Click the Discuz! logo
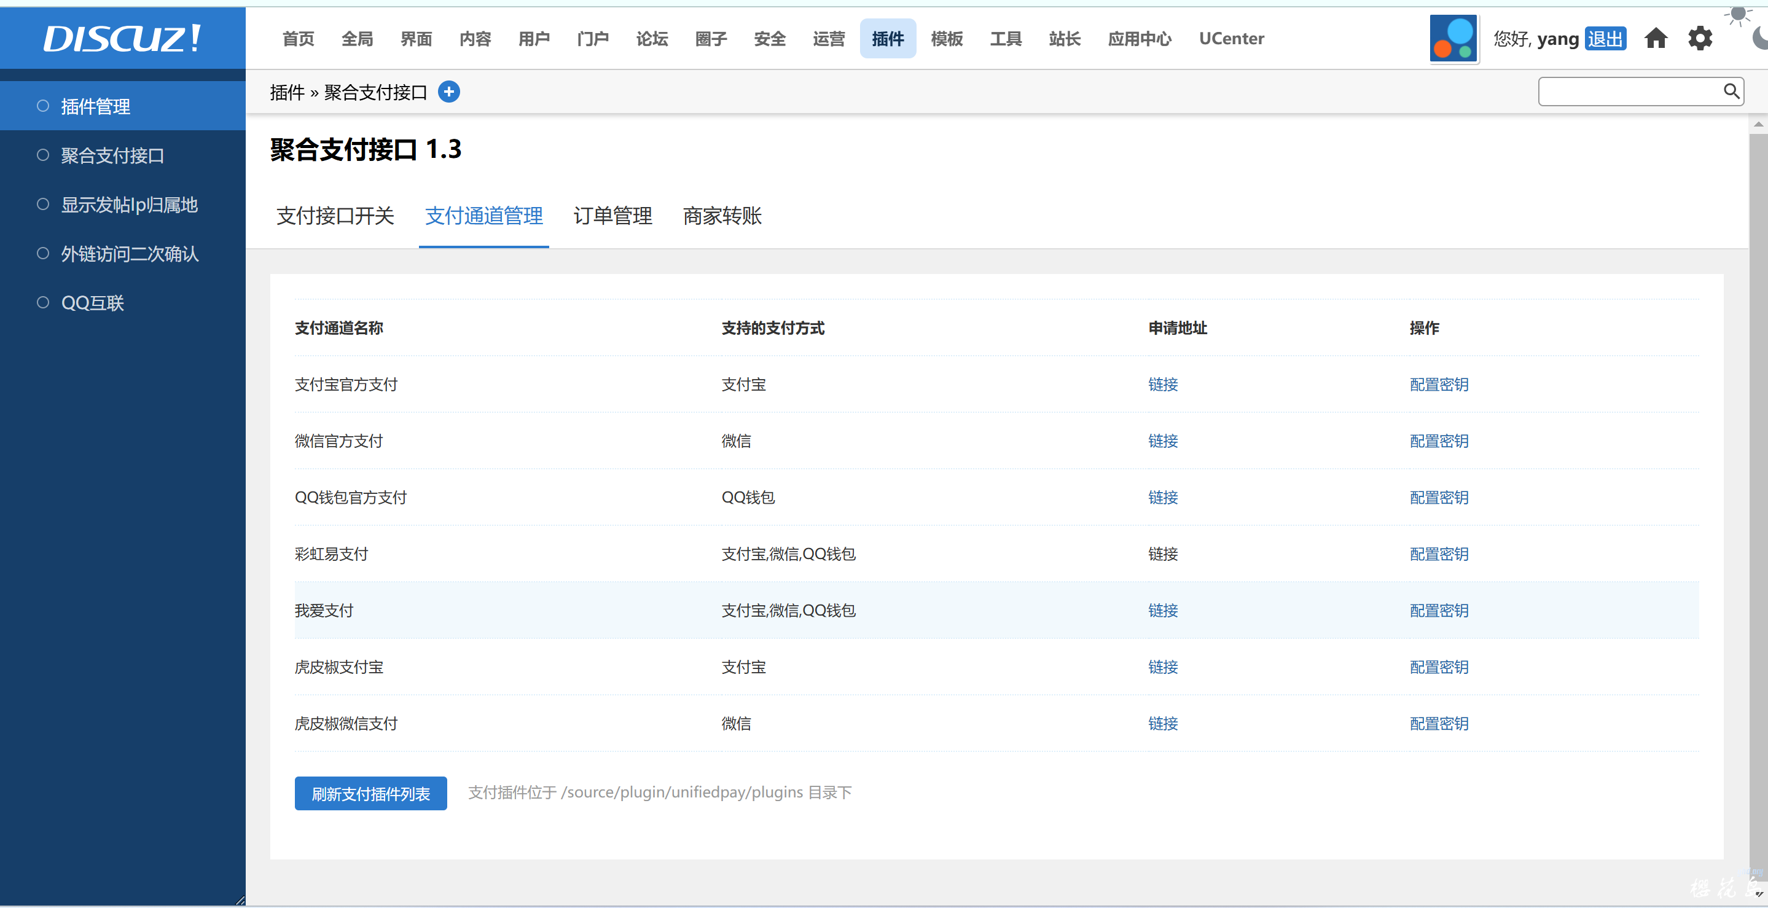The height and width of the screenshot is (908, 1768). click(x=123, y=39)
